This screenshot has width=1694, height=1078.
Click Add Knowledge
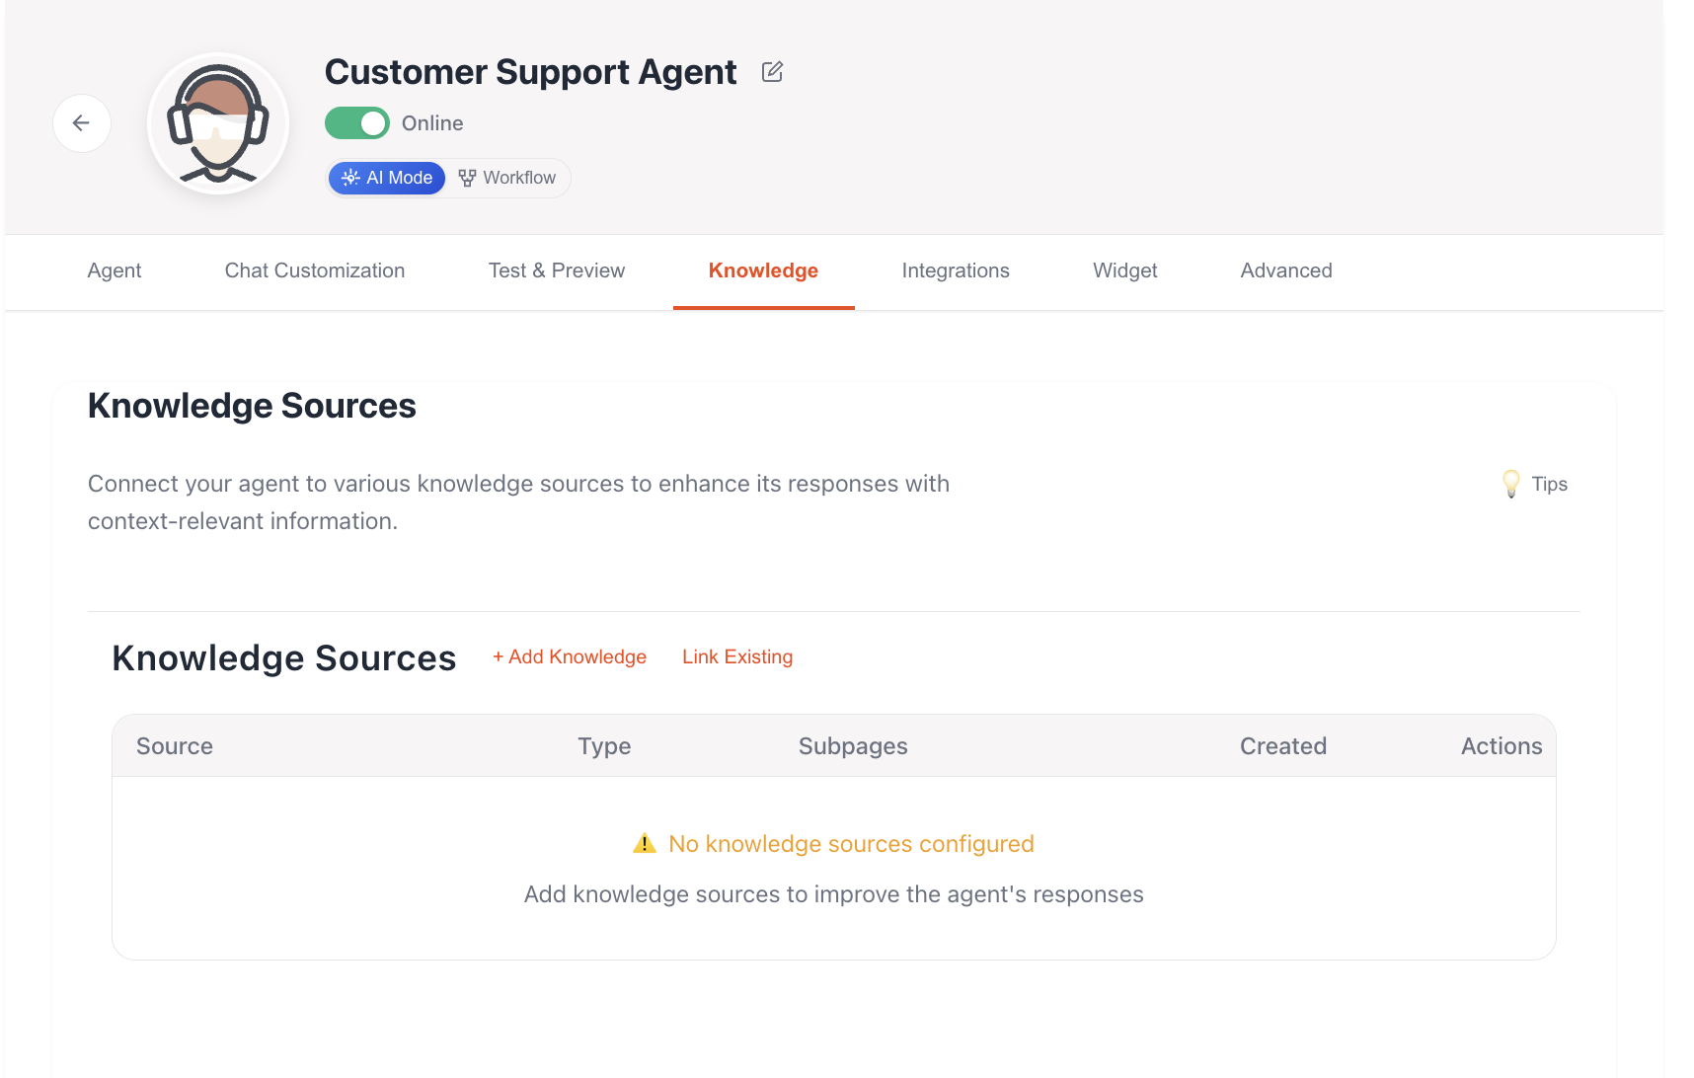570,656
